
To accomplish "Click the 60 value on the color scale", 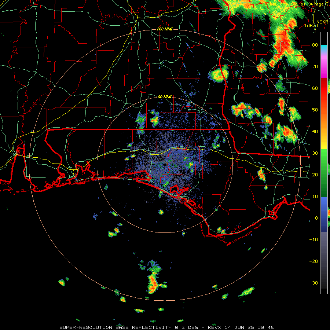I will coord(315,88).
